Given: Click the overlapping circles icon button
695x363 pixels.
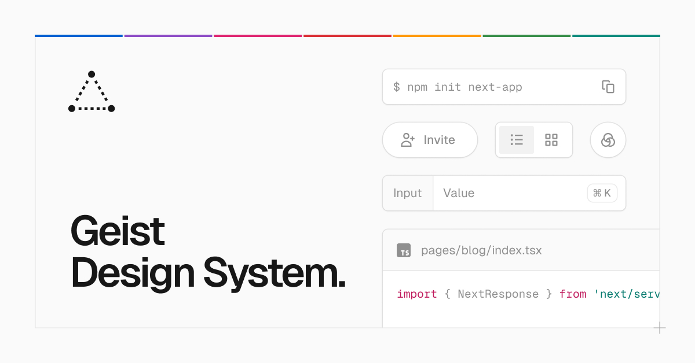Looking at the screenshot, I should [x=608, y=140].
